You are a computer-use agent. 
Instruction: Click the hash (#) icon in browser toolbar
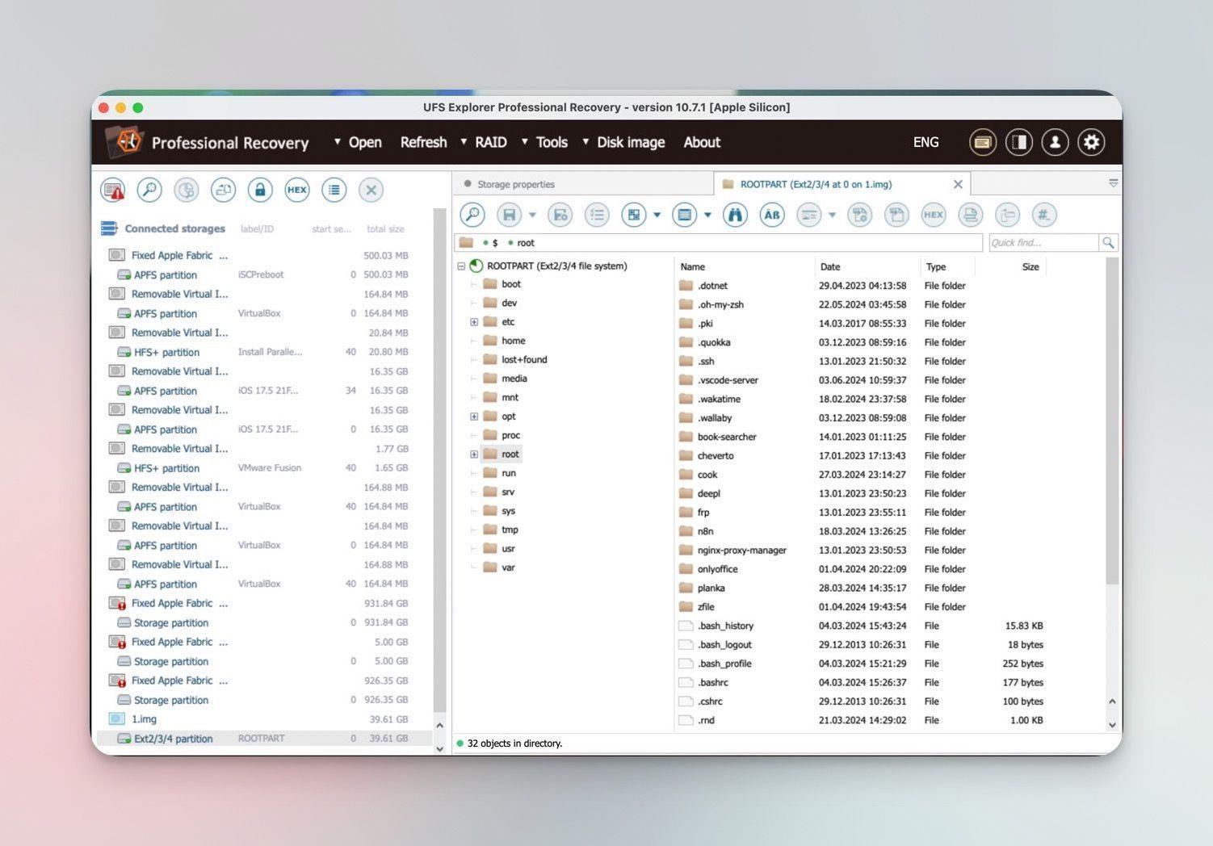[x=1044, y=215]
